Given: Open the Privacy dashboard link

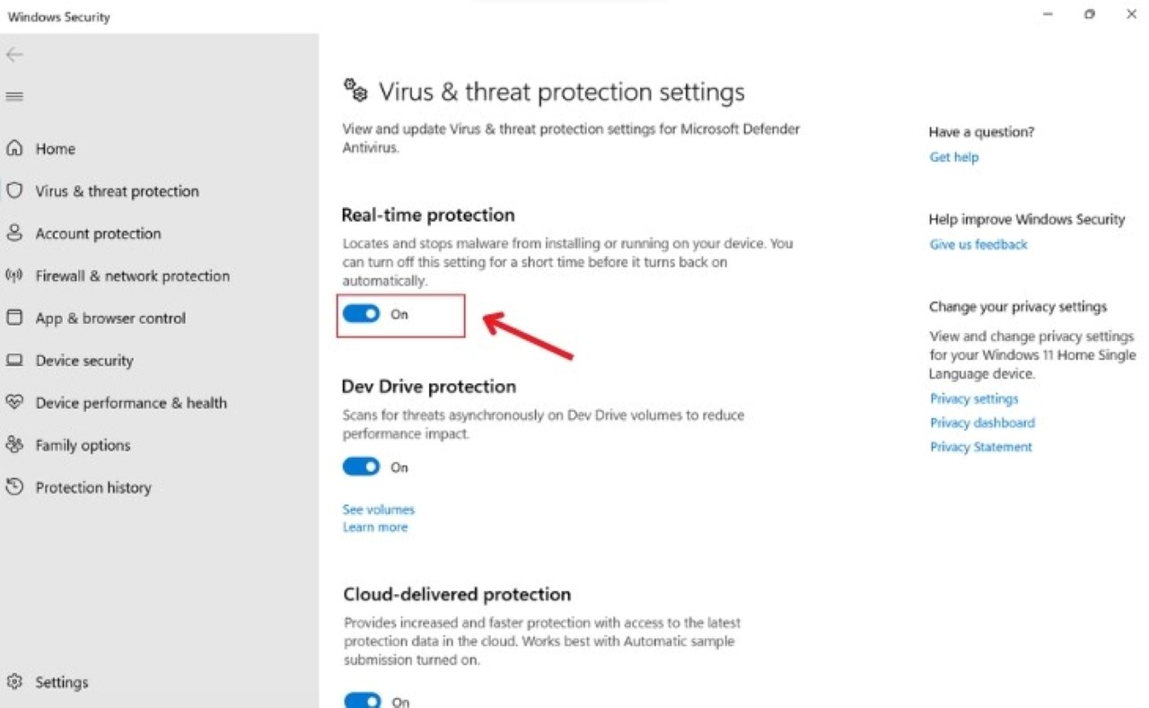Looking at the screenshot, I should point(982,423).
